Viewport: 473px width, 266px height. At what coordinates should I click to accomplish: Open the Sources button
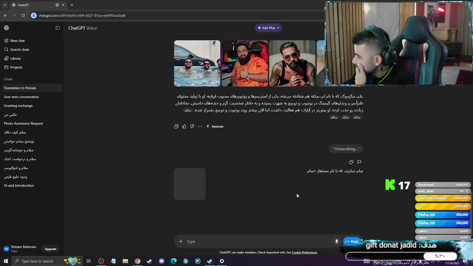[x=215, y=126]
